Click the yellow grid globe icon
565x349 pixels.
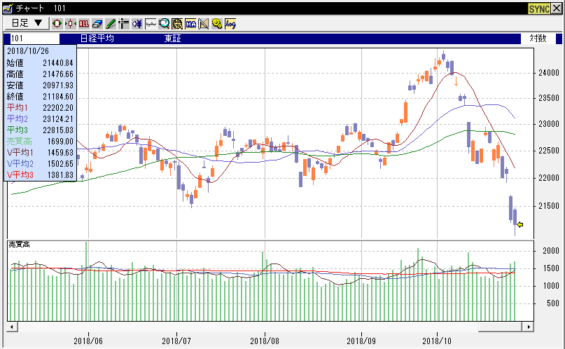click(x=177, y=23)
